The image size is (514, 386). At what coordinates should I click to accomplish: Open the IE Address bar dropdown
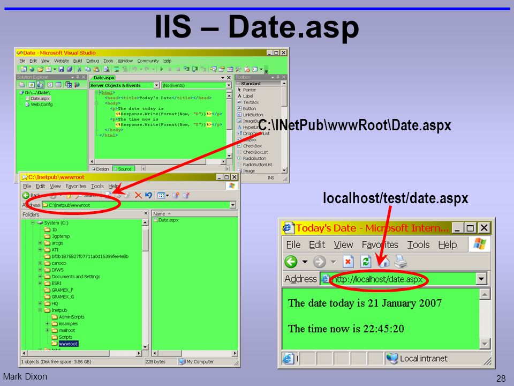point(481,279)
